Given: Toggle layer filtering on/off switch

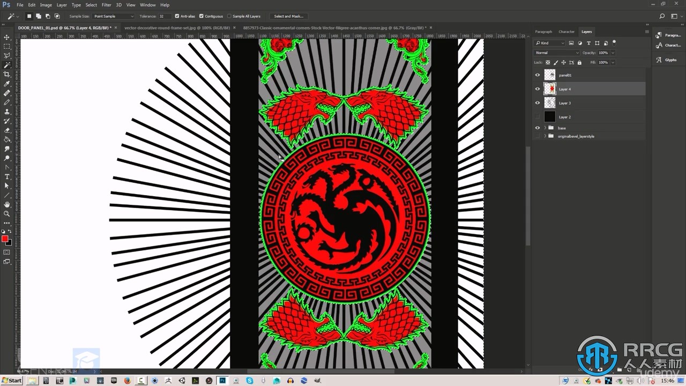Looking at the screenshot, I should [x=614, y=42].
